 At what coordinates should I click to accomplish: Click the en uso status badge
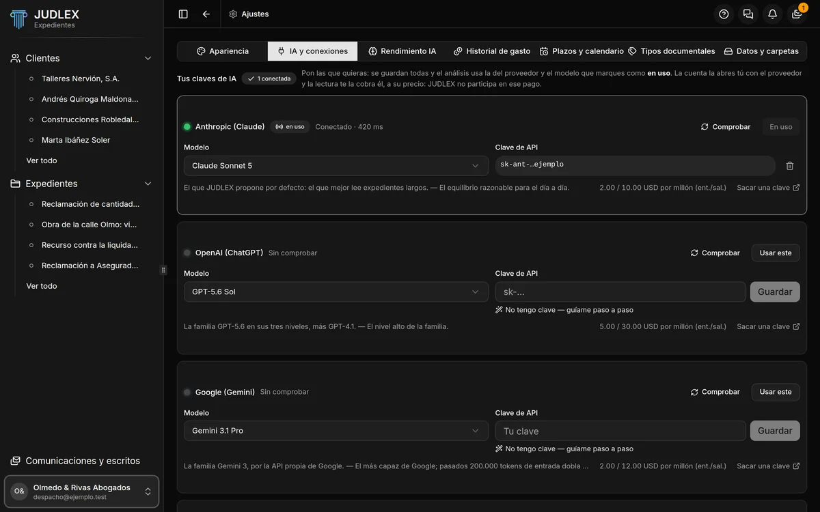click(290, 127)
